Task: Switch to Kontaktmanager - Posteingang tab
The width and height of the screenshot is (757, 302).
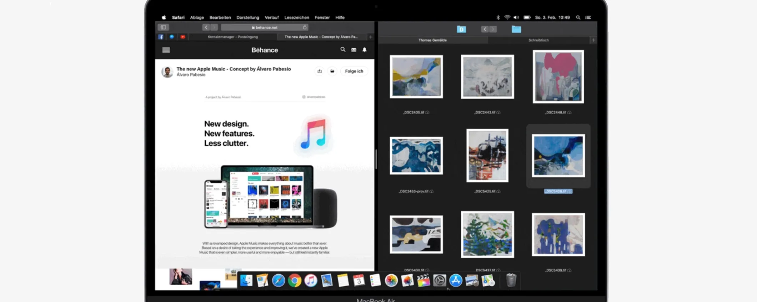Action: pos(233,37)
